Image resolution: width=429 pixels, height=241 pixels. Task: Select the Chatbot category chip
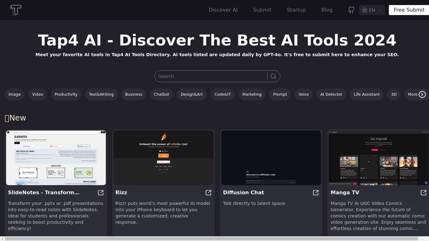pos(162,94)
